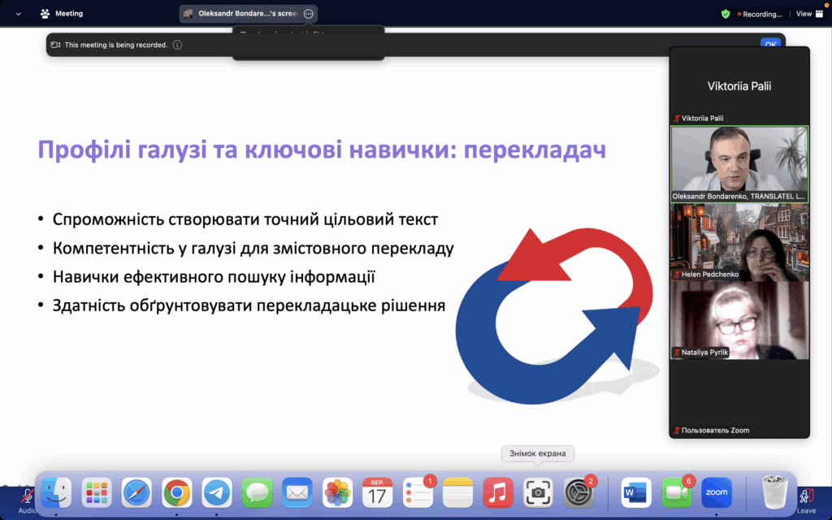832x520 pixels.
Task: Click the green encryption shield icon
Action: (726, 14)
